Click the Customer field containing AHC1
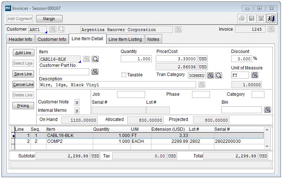 tap(38, 30)
